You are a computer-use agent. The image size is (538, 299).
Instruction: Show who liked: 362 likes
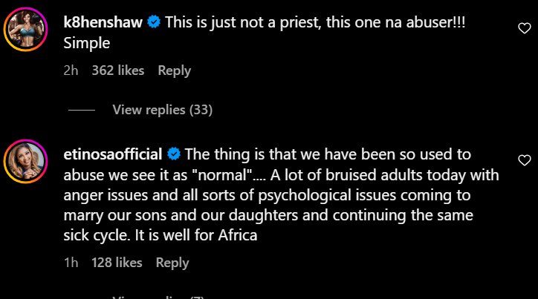coord(117,71)
